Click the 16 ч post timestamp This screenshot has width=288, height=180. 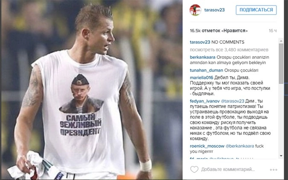pyautogui.click(x=273, y=31)
